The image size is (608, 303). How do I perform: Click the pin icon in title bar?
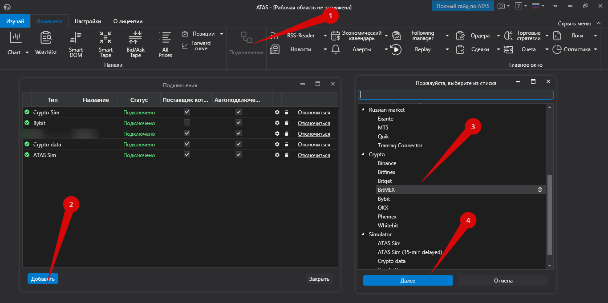[x=554, y=6]
